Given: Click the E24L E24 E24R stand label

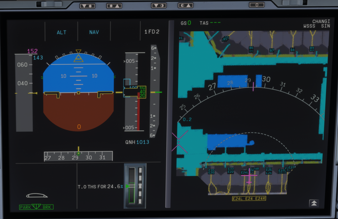Looking at the screenshot, I should point(249,199).
